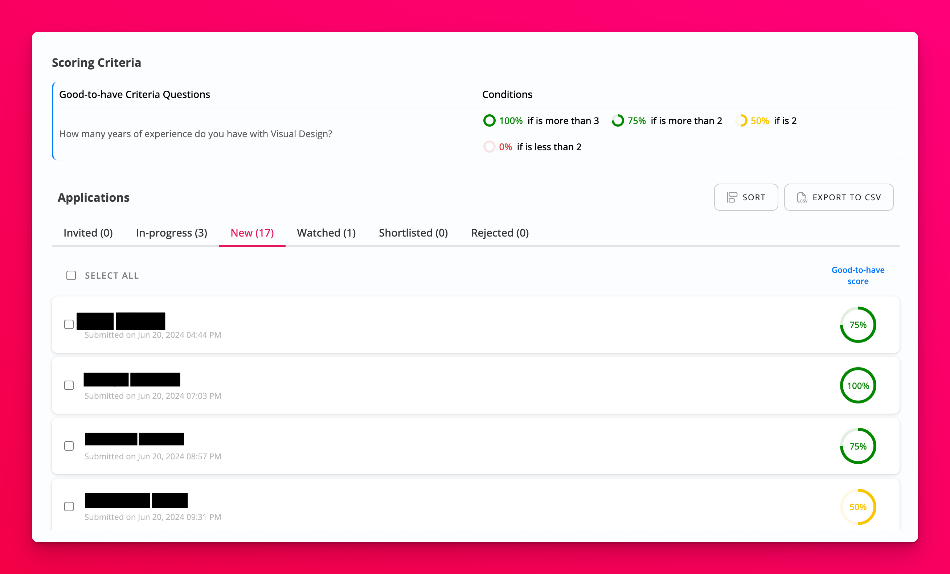Click the 100% score ring in conditions
Image resolution: width=950 pixels, height=574 pixels.
point(489,121)
